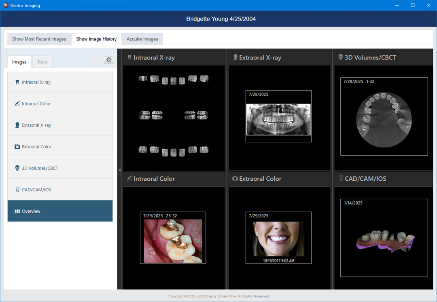Screen dimensions: 437x302
Task: Select the Show Image History tab
Action: (x=96, y=39)
